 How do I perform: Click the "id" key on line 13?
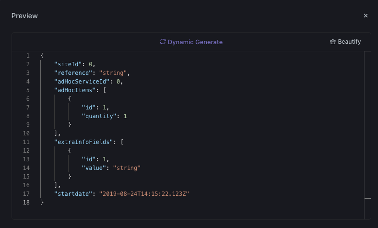tap(88, 159)
